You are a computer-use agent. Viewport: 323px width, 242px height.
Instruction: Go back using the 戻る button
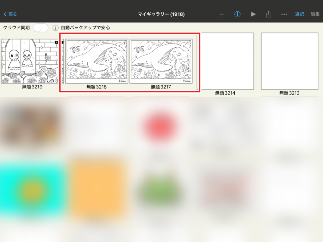[x=10, y=14]
